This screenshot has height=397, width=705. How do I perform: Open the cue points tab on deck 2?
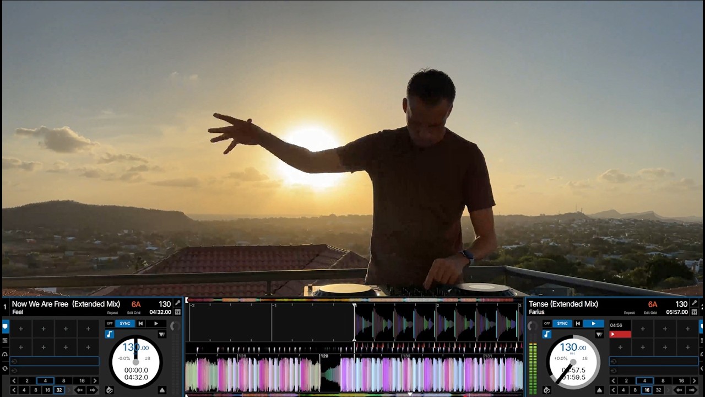click(x=702, y=326)
